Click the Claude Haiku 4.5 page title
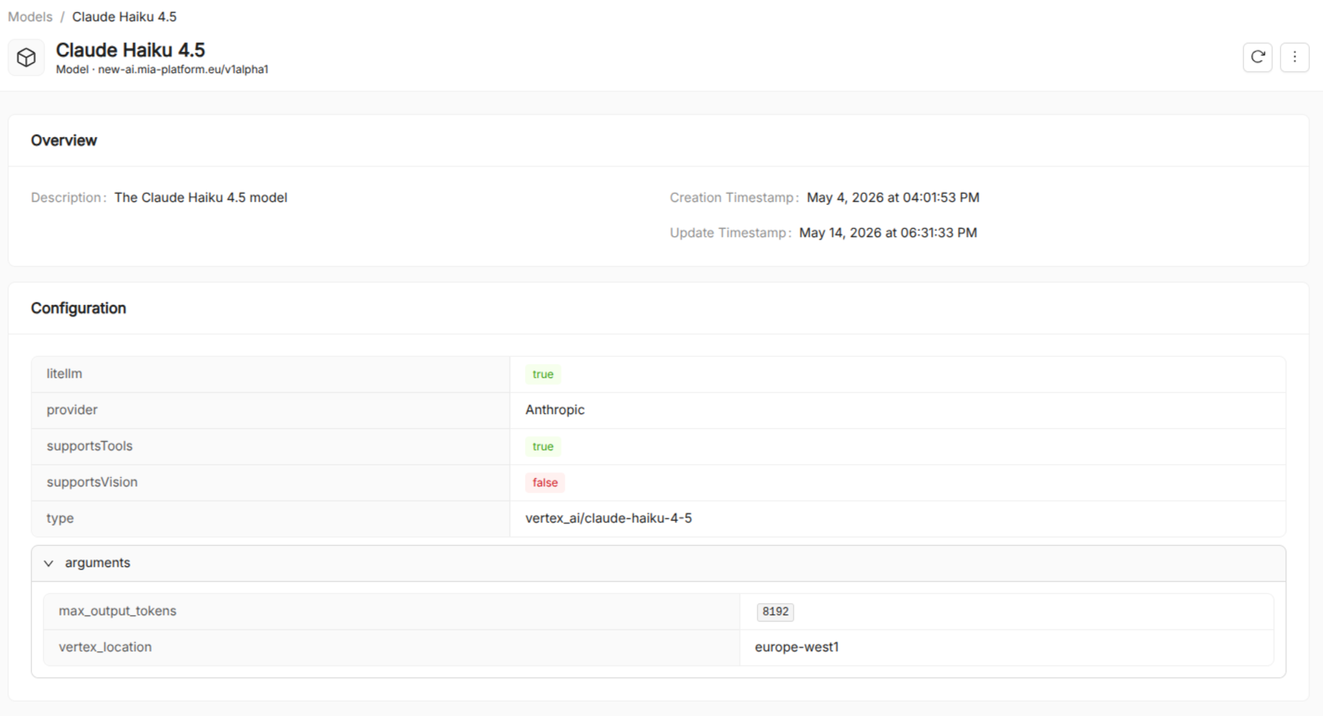The width and height of the screenshot is (1323, 716). click(130, 50)
